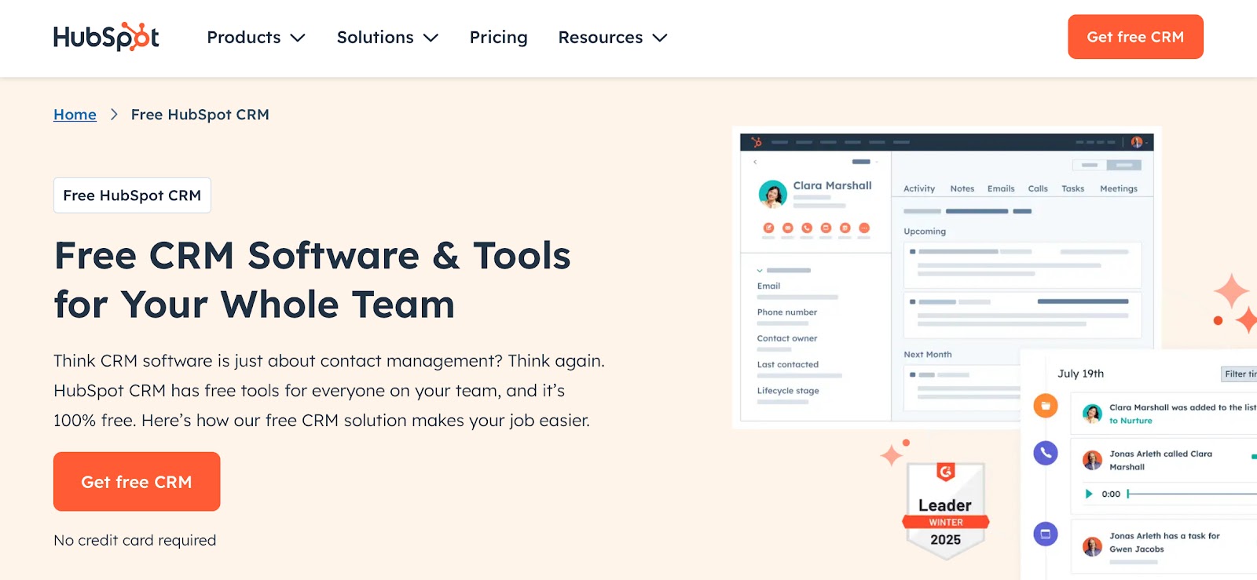The height and width of the screenshot is (580, 1257).
Task: Click the Lifecycle stage field label
Action: [788, 391]
